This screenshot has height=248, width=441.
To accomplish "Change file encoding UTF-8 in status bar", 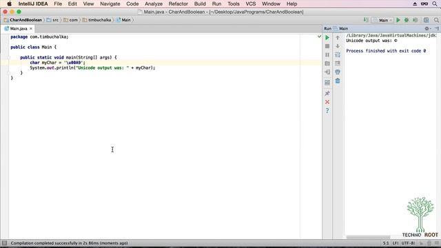I will 408,243.
